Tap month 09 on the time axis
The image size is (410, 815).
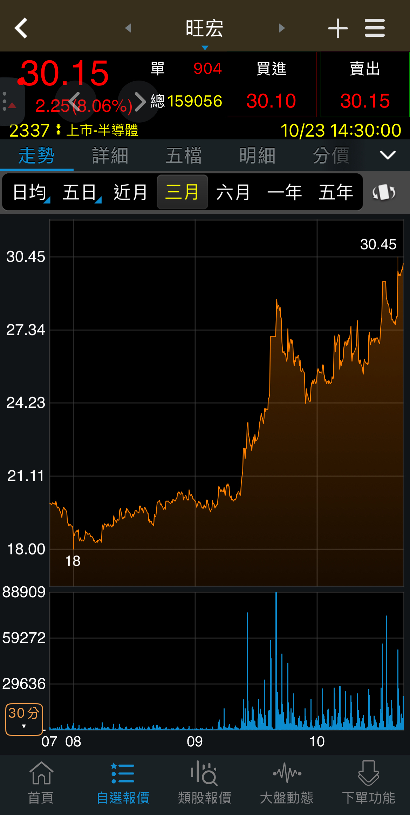pos(194,741)
